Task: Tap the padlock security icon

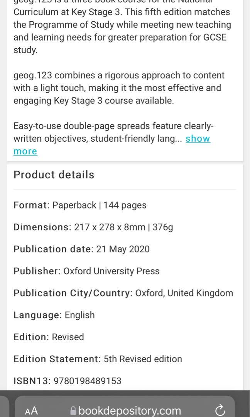Action: pyautogui.click(x=73, y=410)
